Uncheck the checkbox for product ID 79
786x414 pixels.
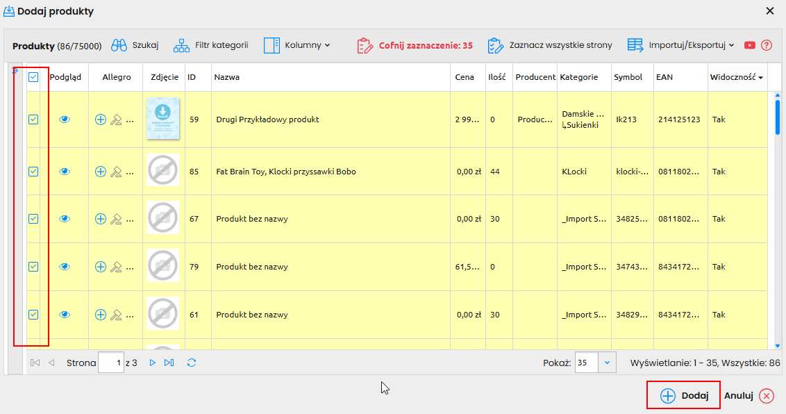coord(33,267)
